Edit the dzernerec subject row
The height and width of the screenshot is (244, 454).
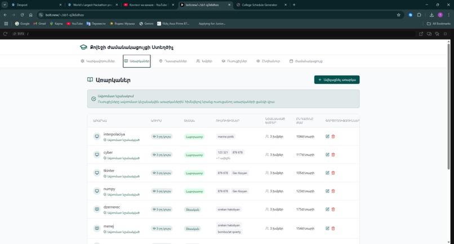click(327, 209)
